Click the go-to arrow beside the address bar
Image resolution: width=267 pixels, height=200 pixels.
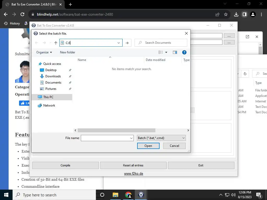coord(127,43)
